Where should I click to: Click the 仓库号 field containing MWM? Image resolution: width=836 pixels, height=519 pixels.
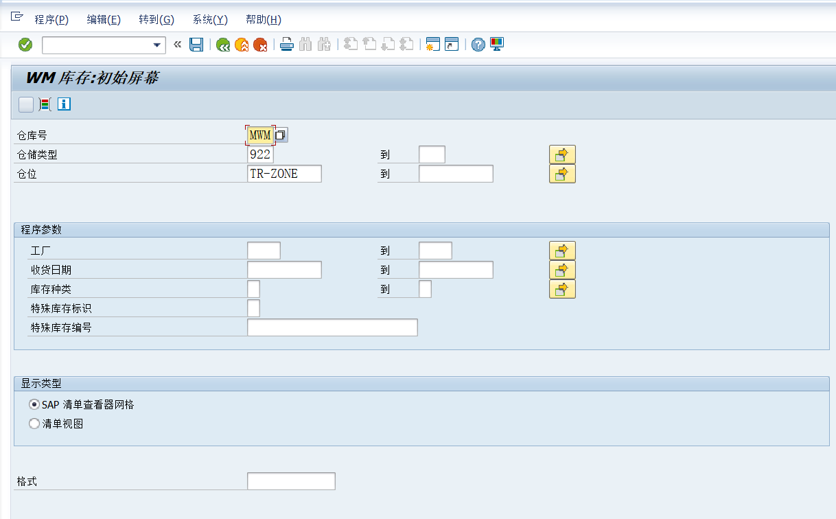click(x=260, y=135)
